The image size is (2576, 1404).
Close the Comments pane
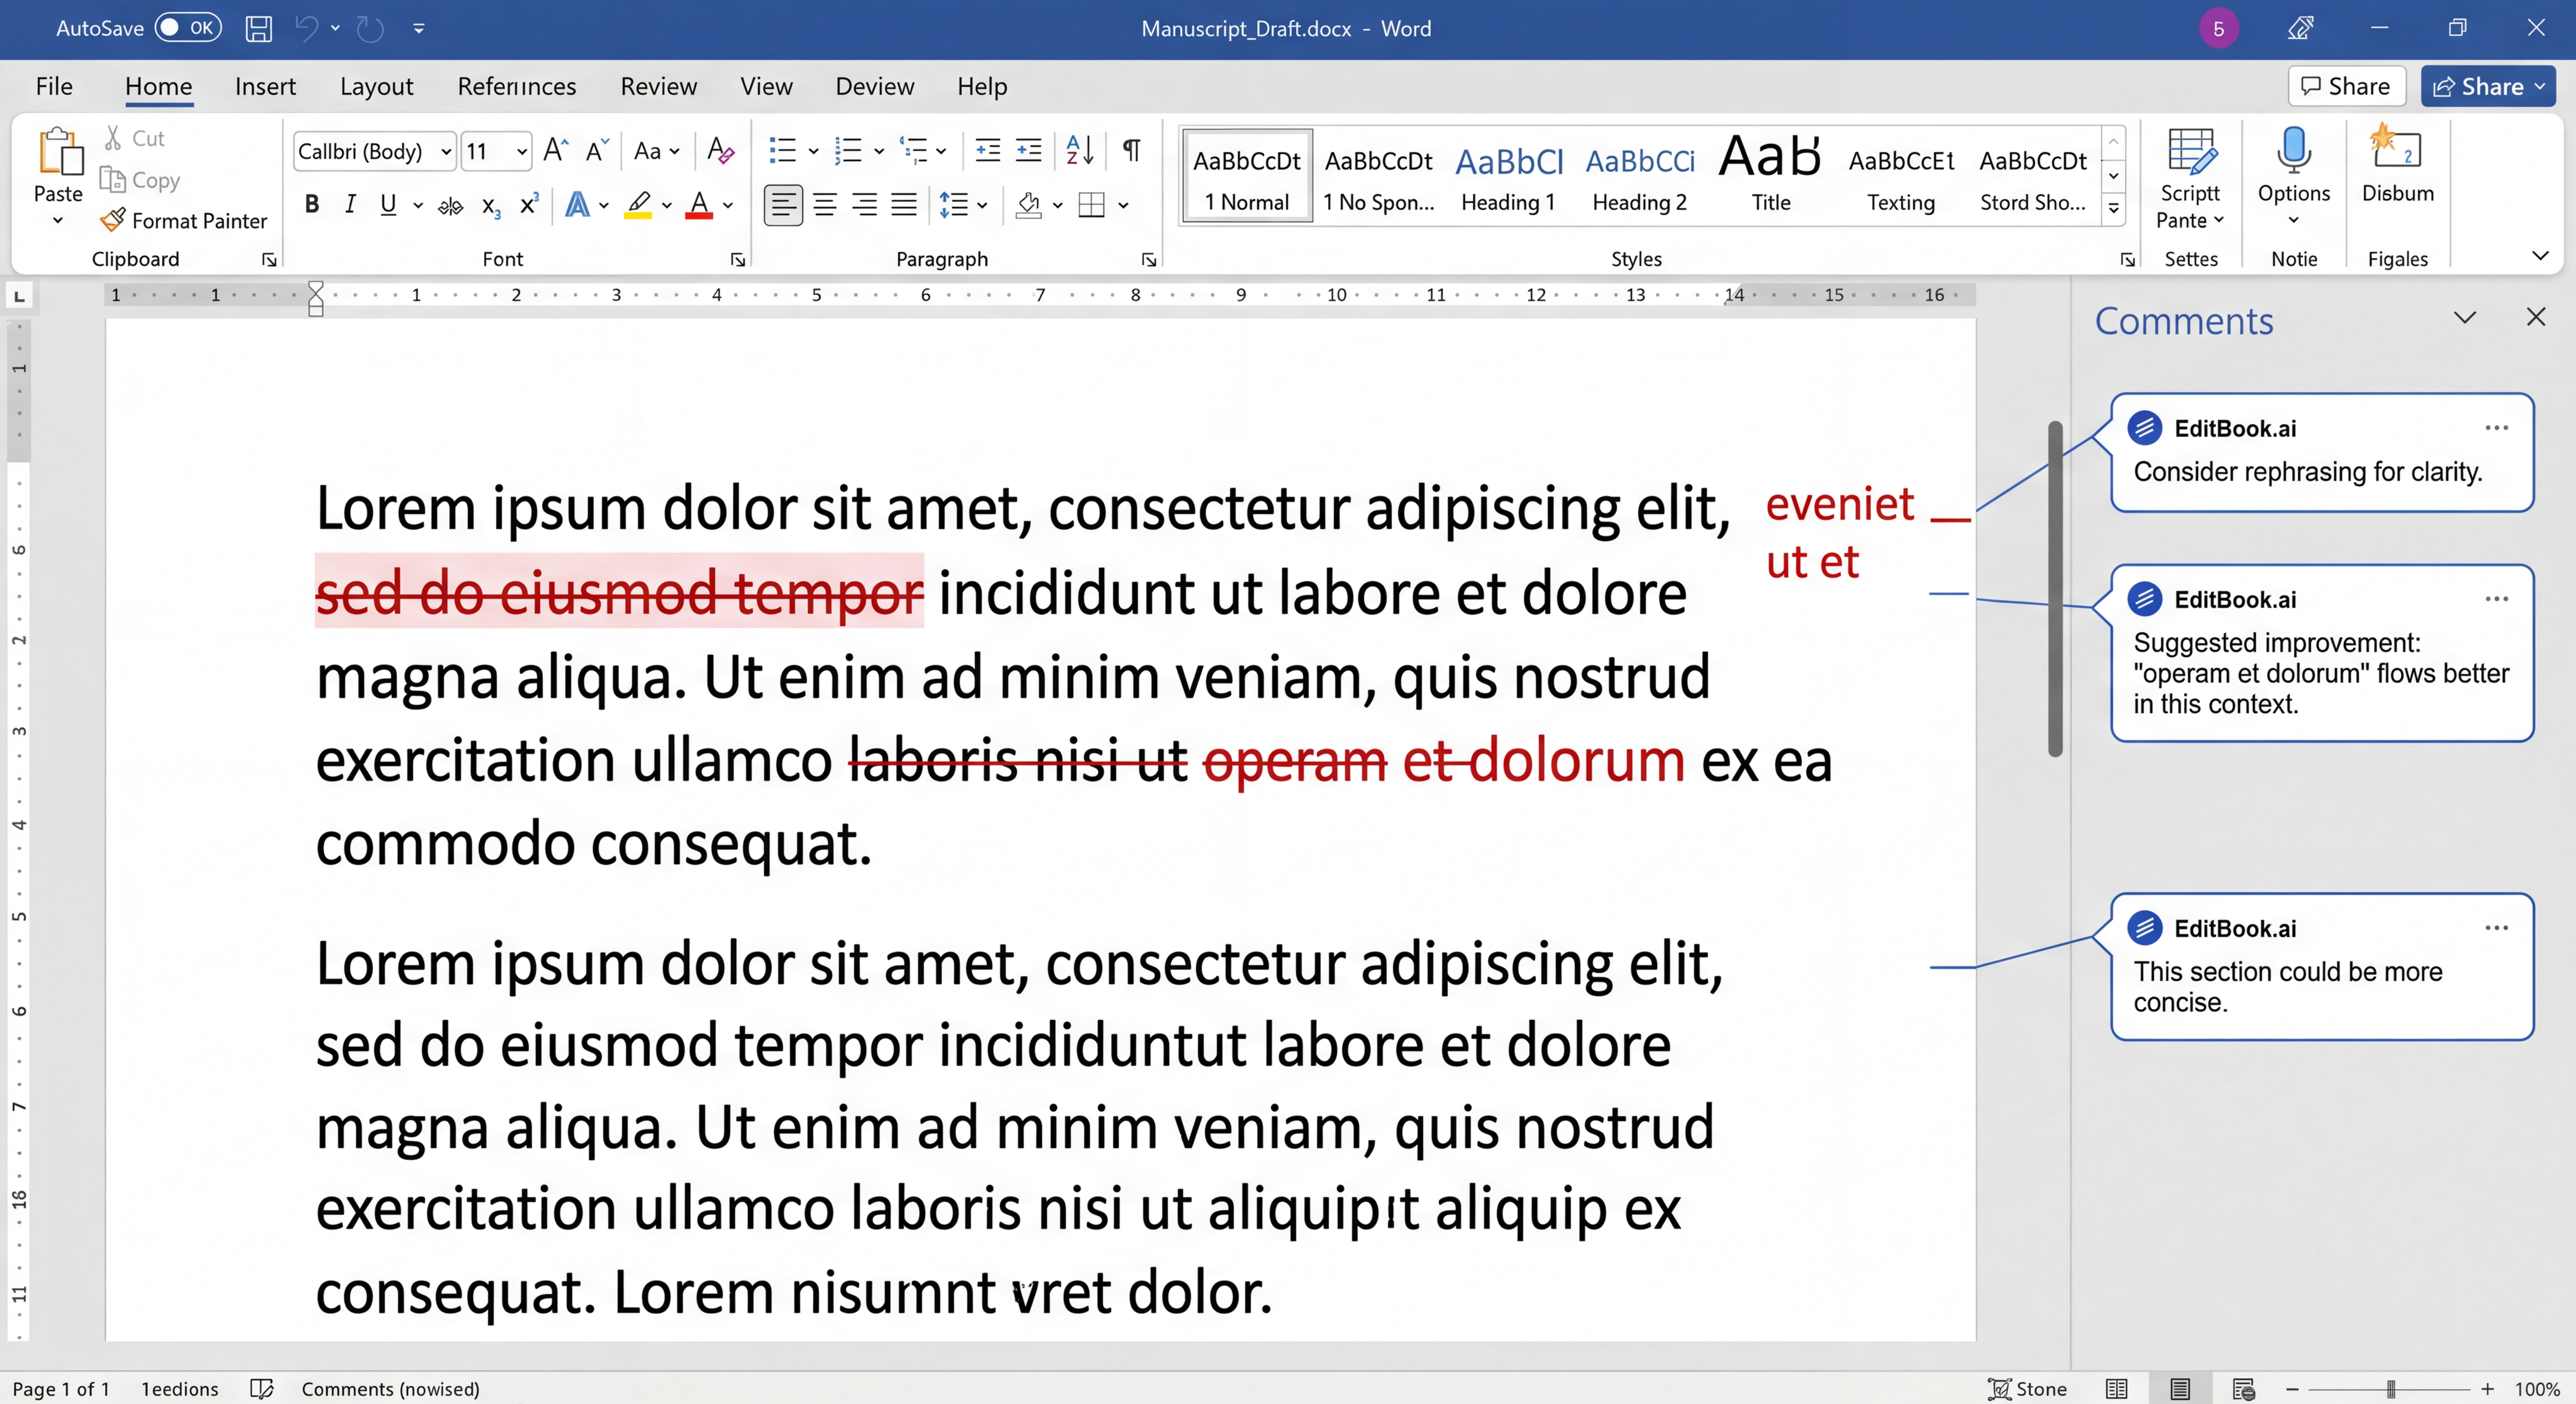click(2536, 318)
